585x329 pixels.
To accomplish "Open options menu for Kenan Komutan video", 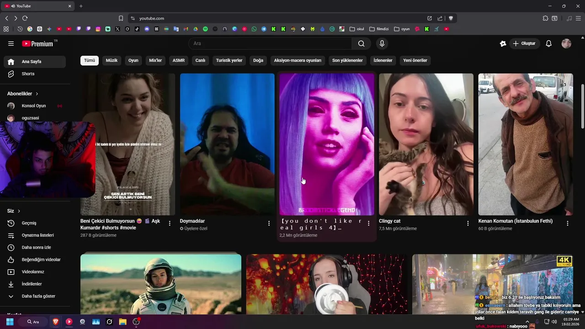I will coord(568,223).
